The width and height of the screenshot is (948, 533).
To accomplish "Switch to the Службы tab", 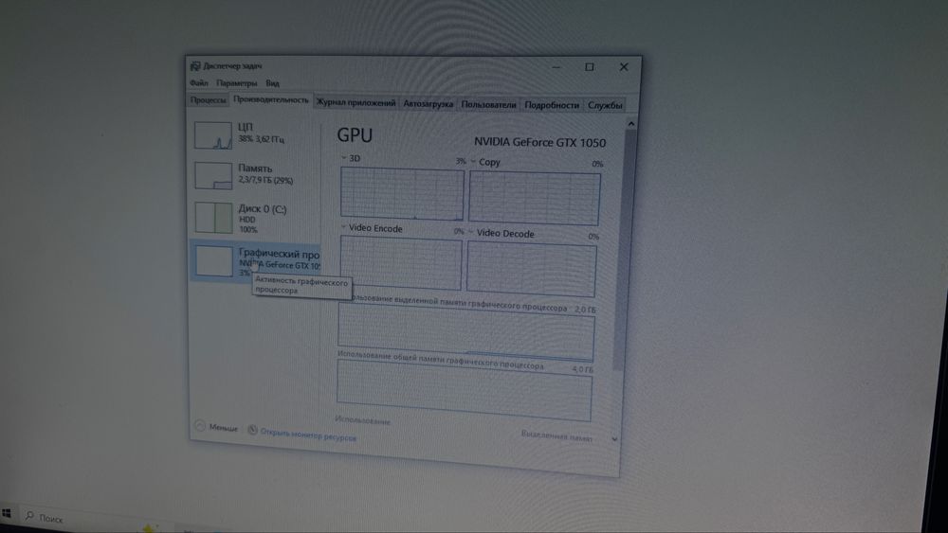I will click(x=605, y=106).
